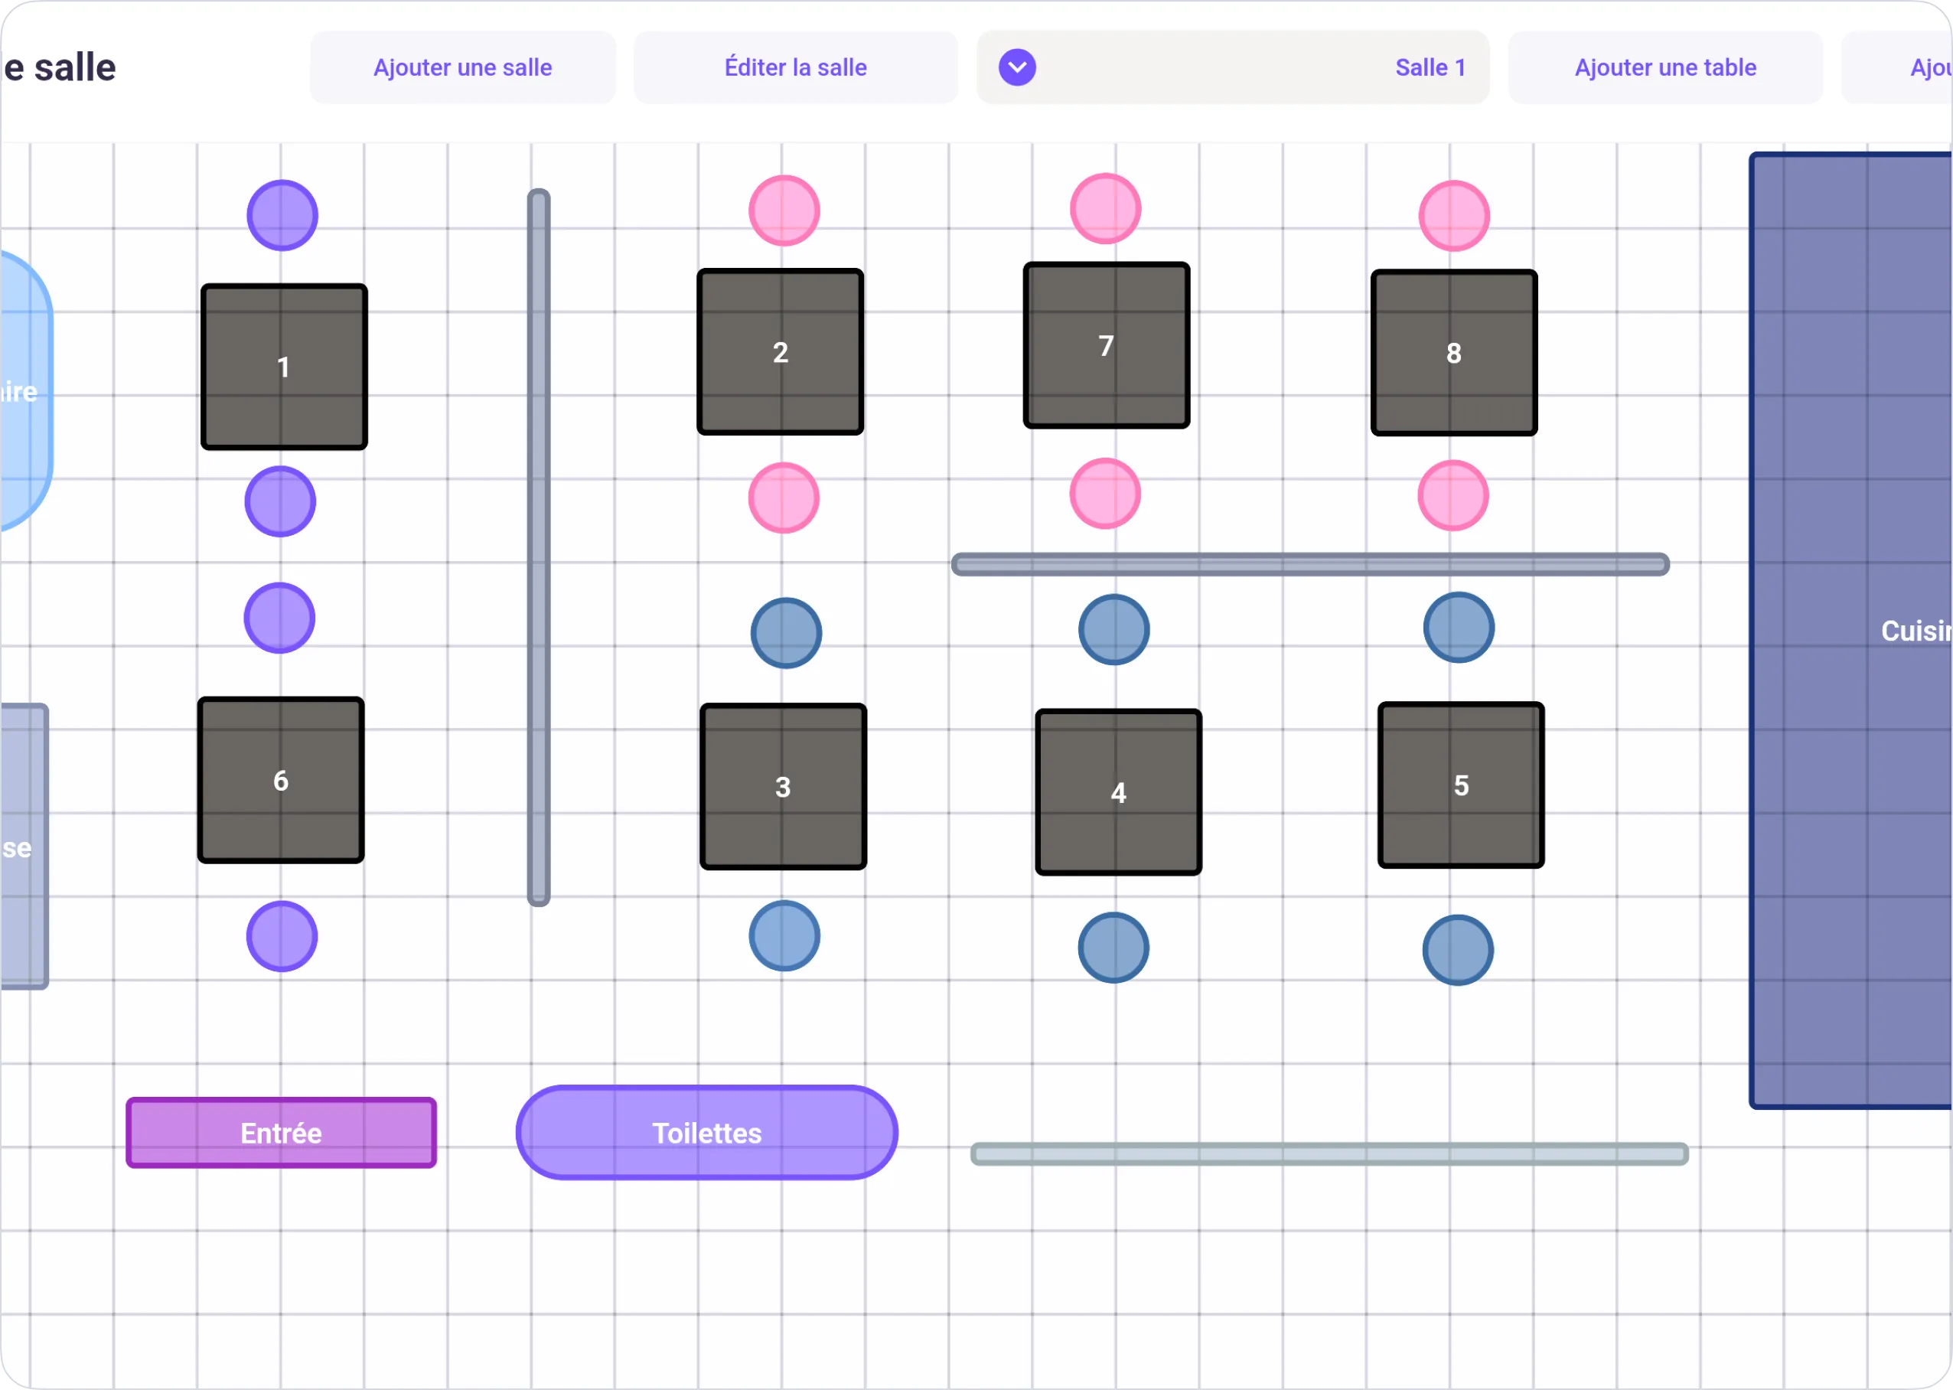Open the Salle 1 room selector
The image size is (1953, 1390).
pos(1430,67)
